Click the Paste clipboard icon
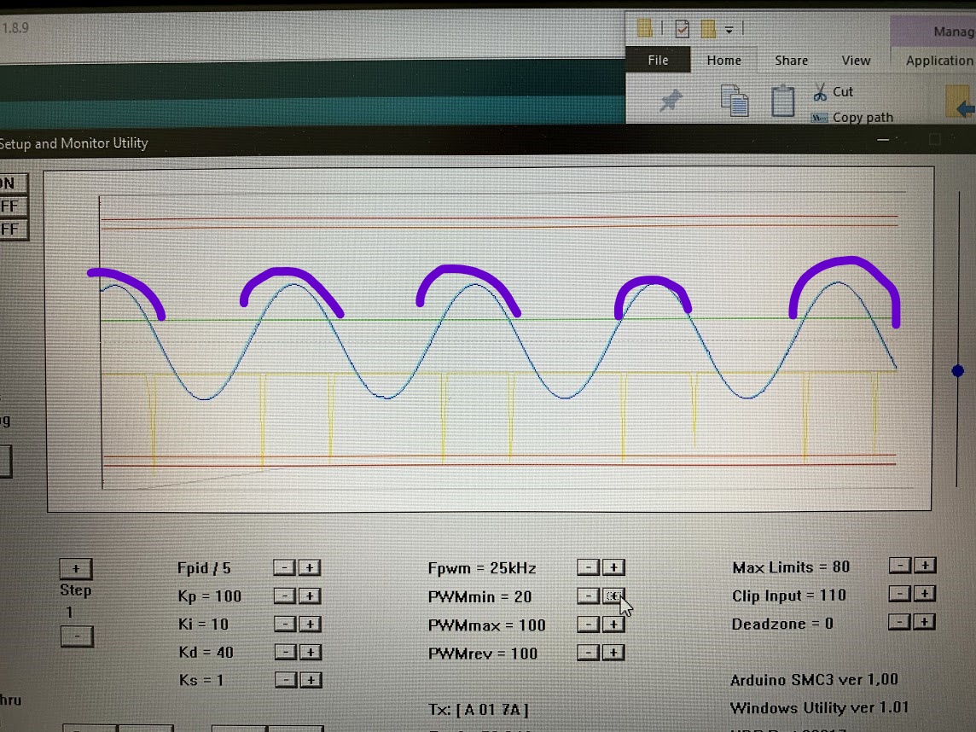The image size is (976, 732). [x=782, y=100]
